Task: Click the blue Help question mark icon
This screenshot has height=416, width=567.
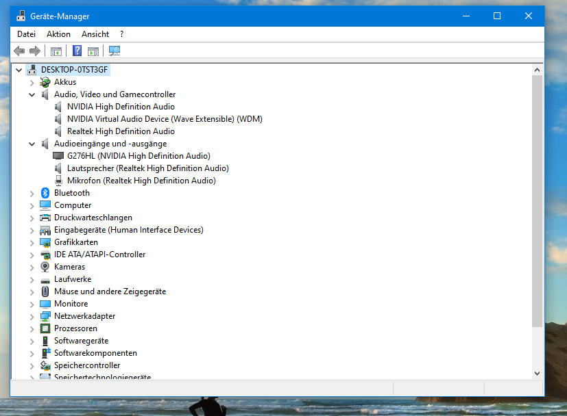Action: point(77,51)
